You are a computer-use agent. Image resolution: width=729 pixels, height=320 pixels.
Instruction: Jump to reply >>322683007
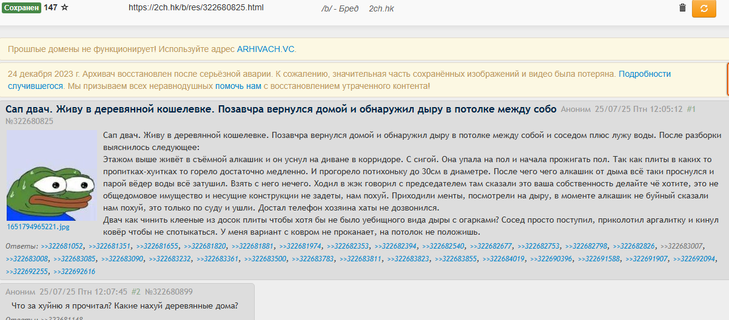(681, 246)
